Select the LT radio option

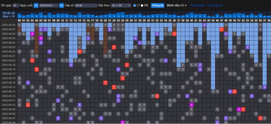[134, 5]
